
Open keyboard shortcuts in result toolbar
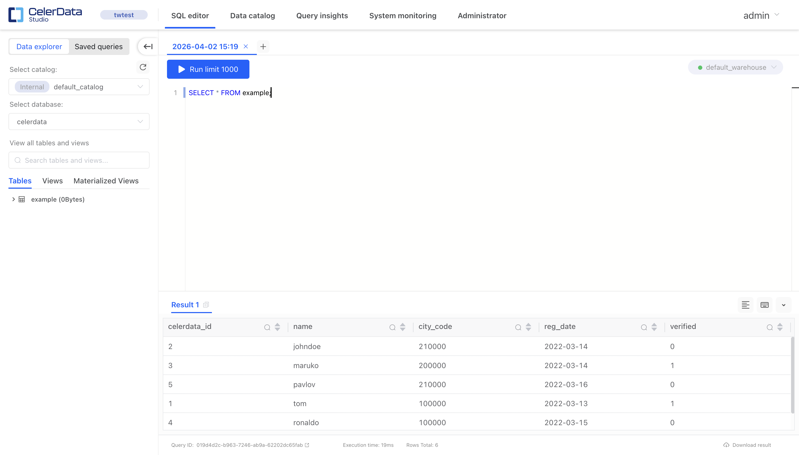(764, 305)
